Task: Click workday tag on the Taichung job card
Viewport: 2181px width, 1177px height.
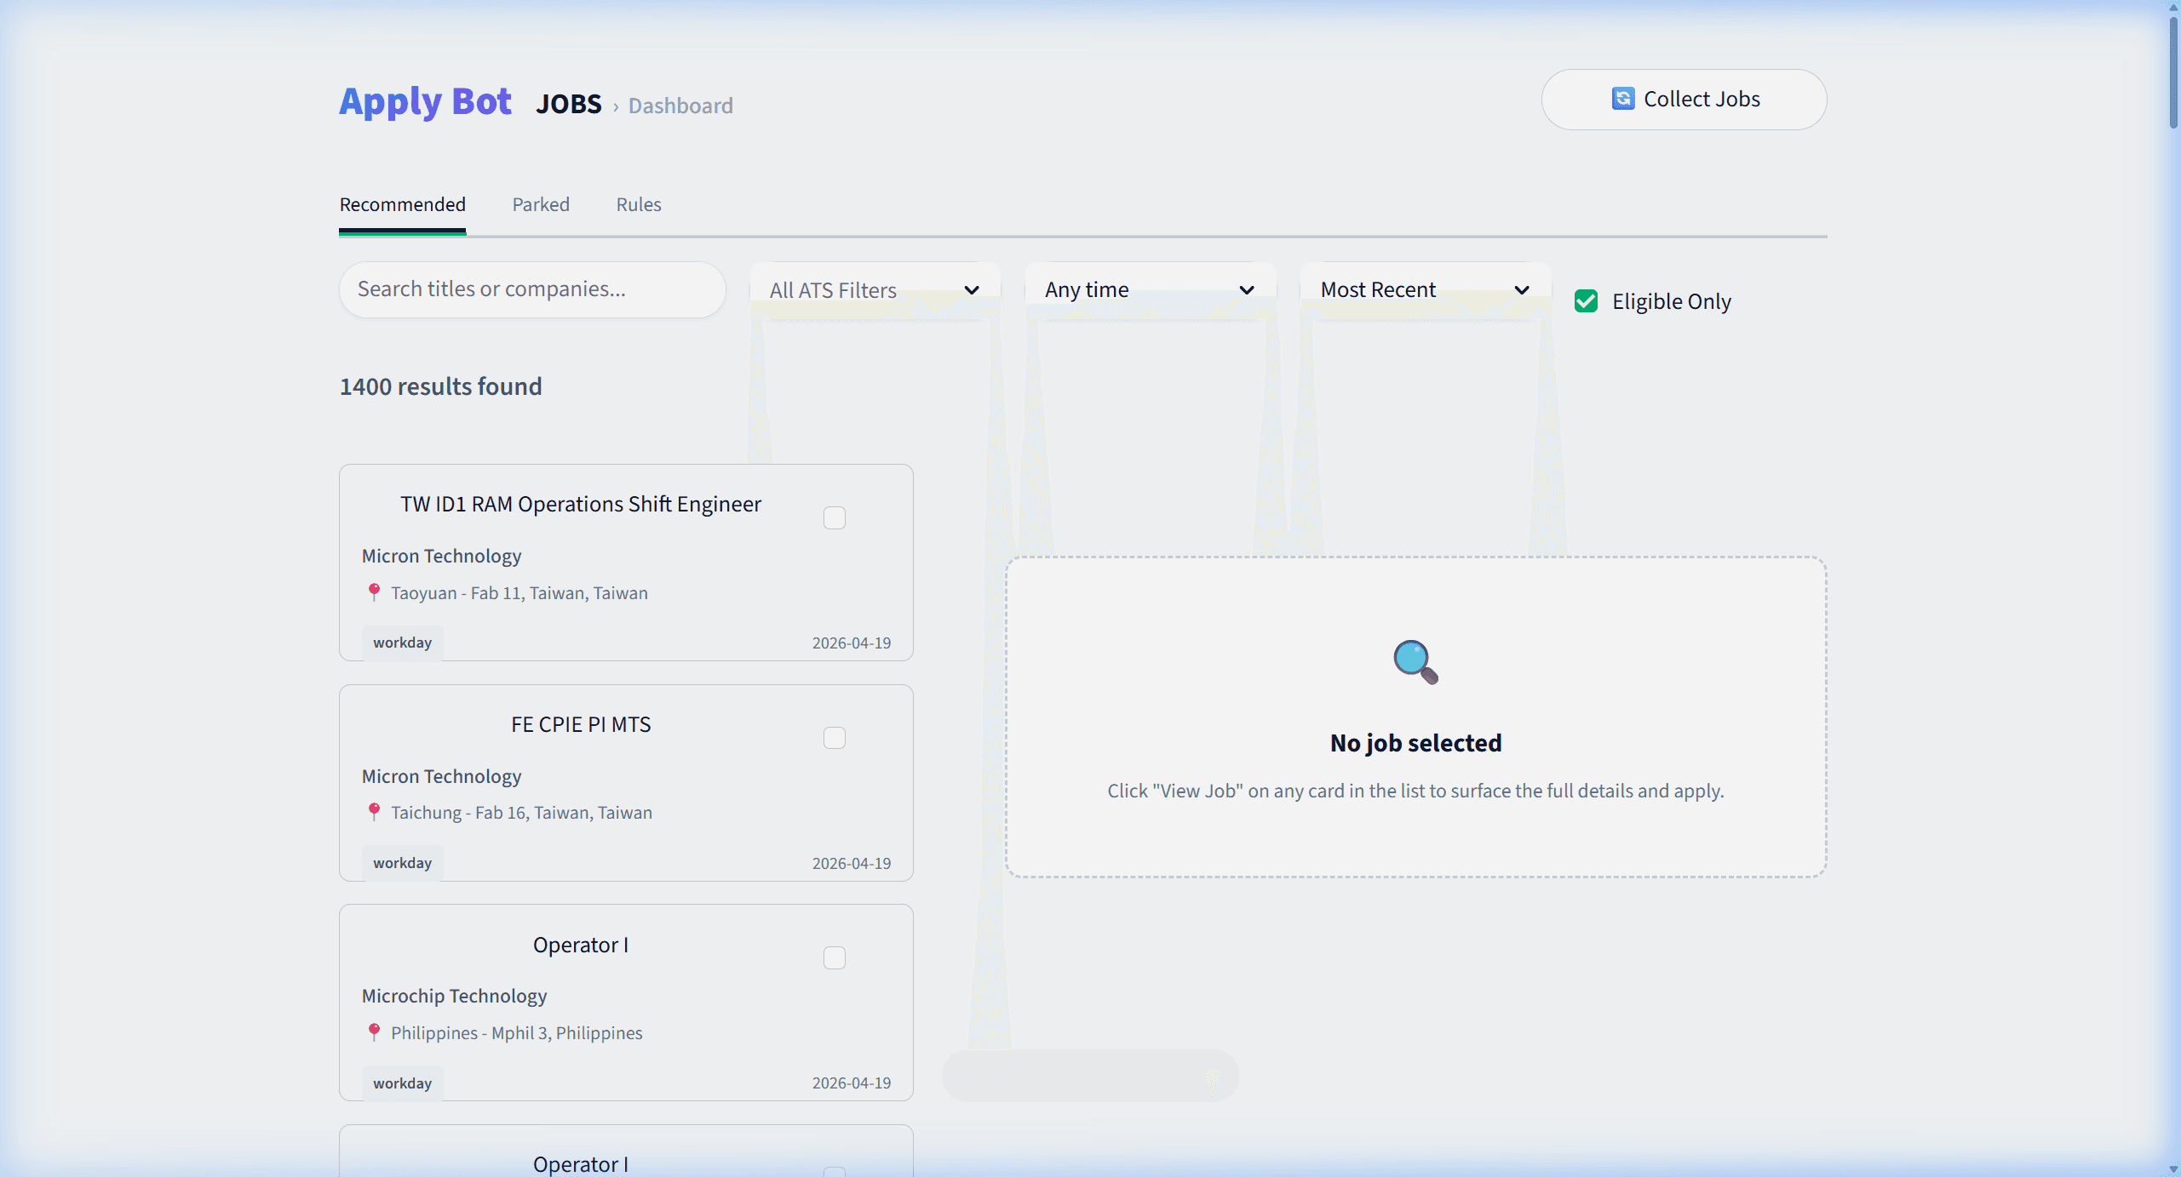Action: pyautogui.click(x=402, y=863)
